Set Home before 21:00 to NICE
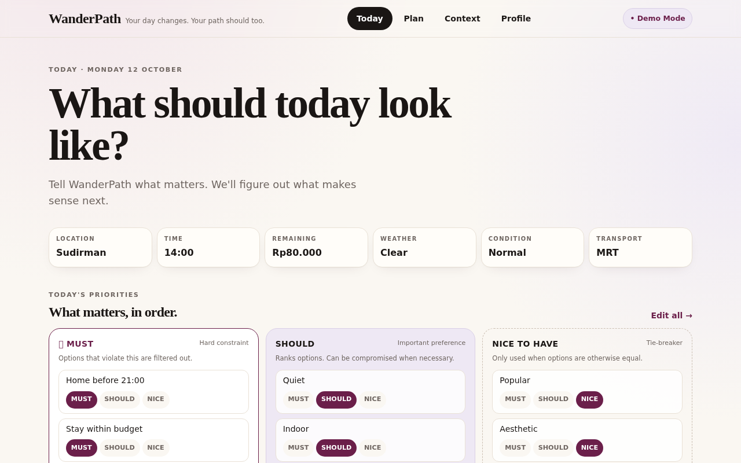 click(x=156, y=399)
